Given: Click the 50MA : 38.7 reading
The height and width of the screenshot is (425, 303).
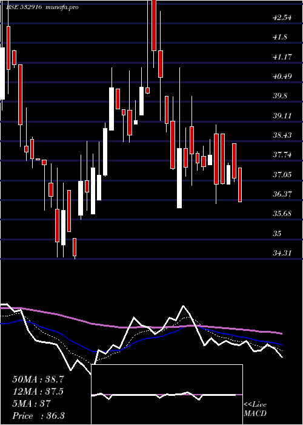Looking at the screenshot, I should [x=38, y=379].
